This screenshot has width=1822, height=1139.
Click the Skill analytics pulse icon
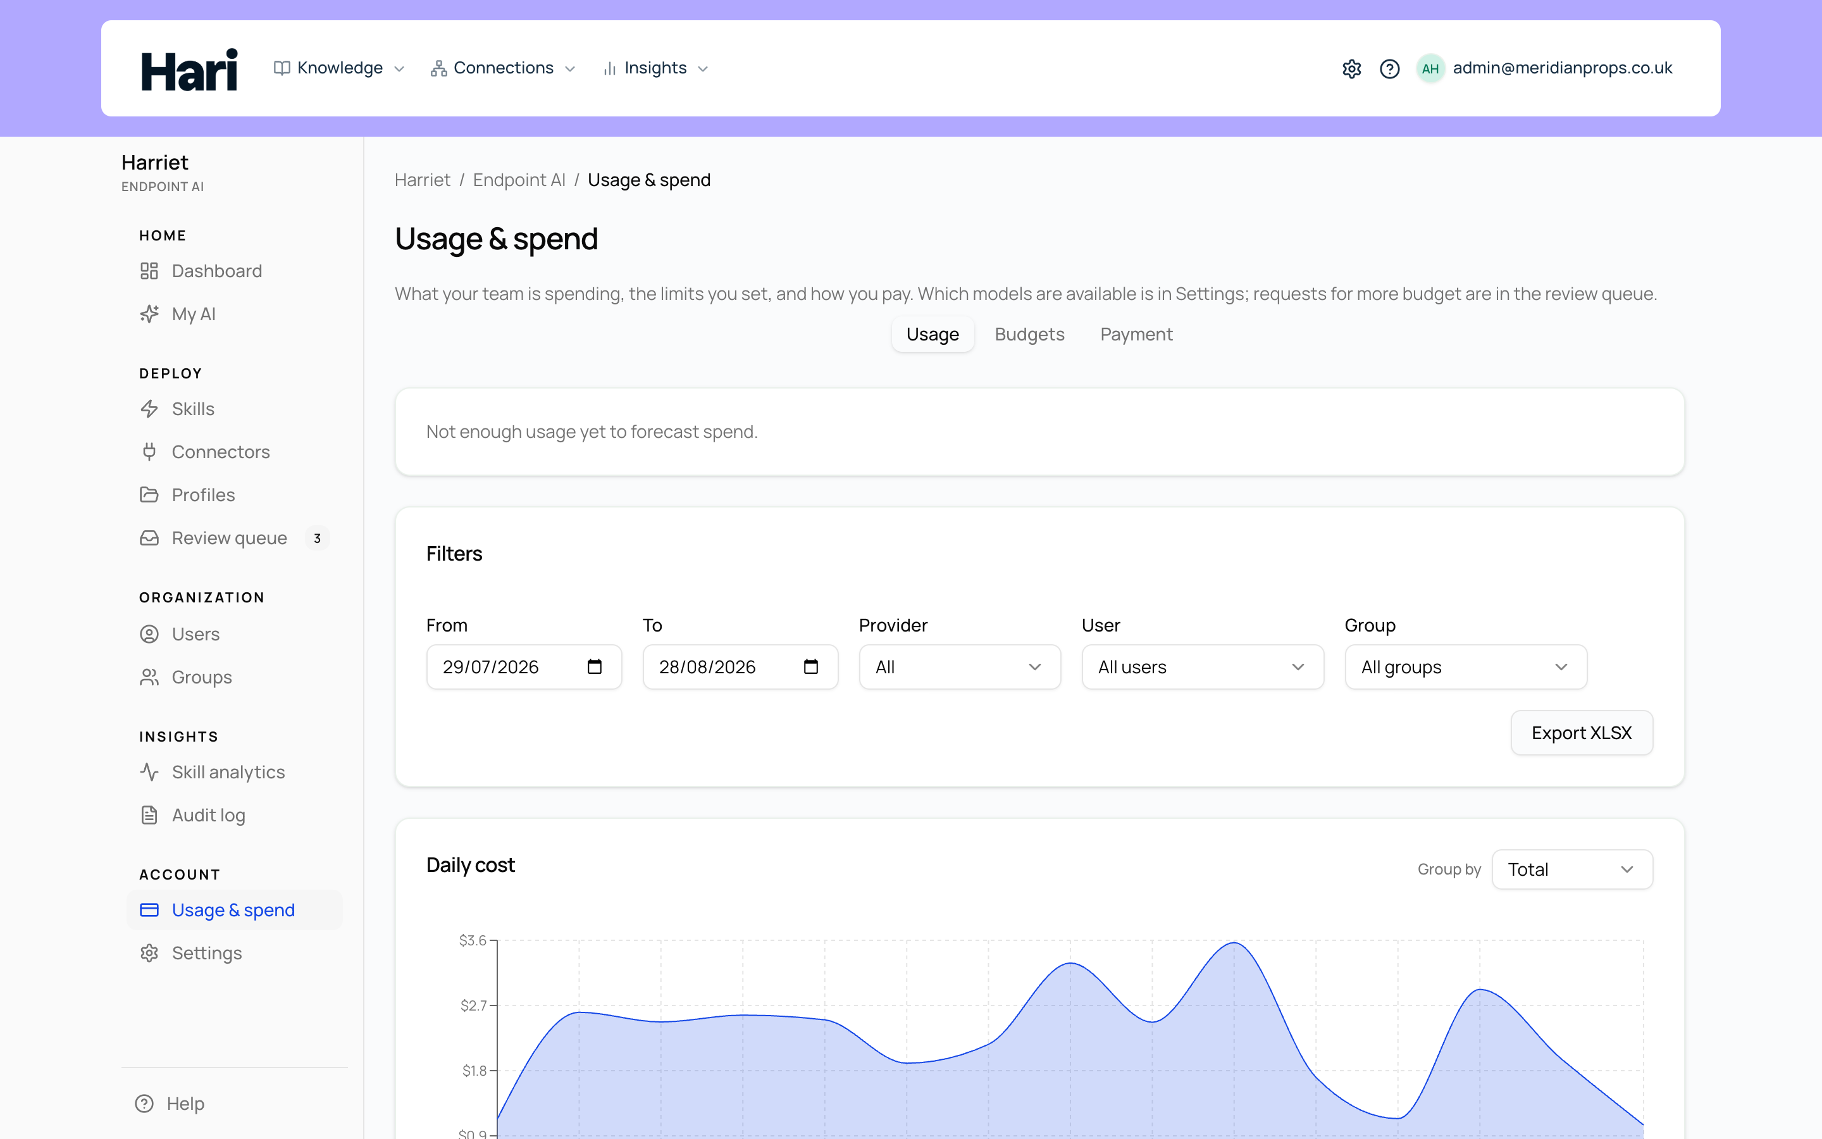tap(149, 772)
